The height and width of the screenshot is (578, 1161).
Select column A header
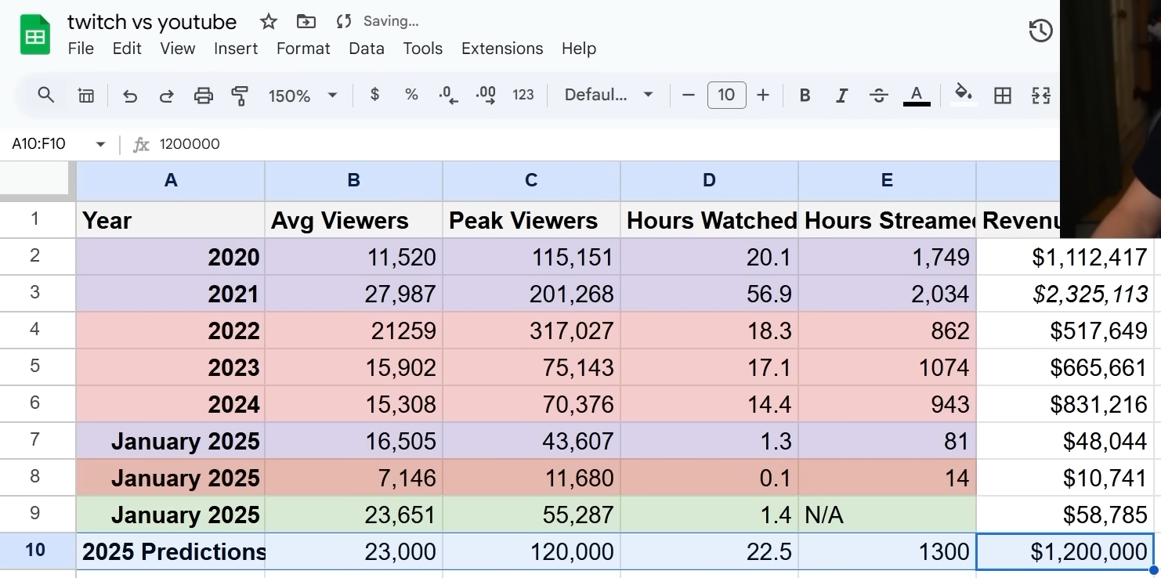(x=171, y=181)
